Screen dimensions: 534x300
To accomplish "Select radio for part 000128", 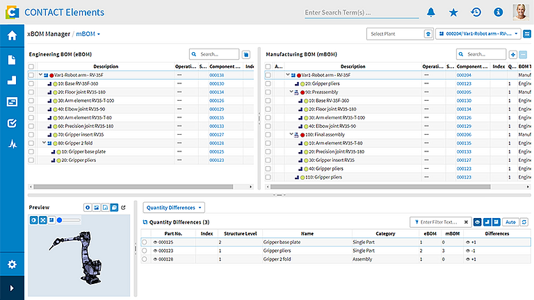I will pos(145,259).
